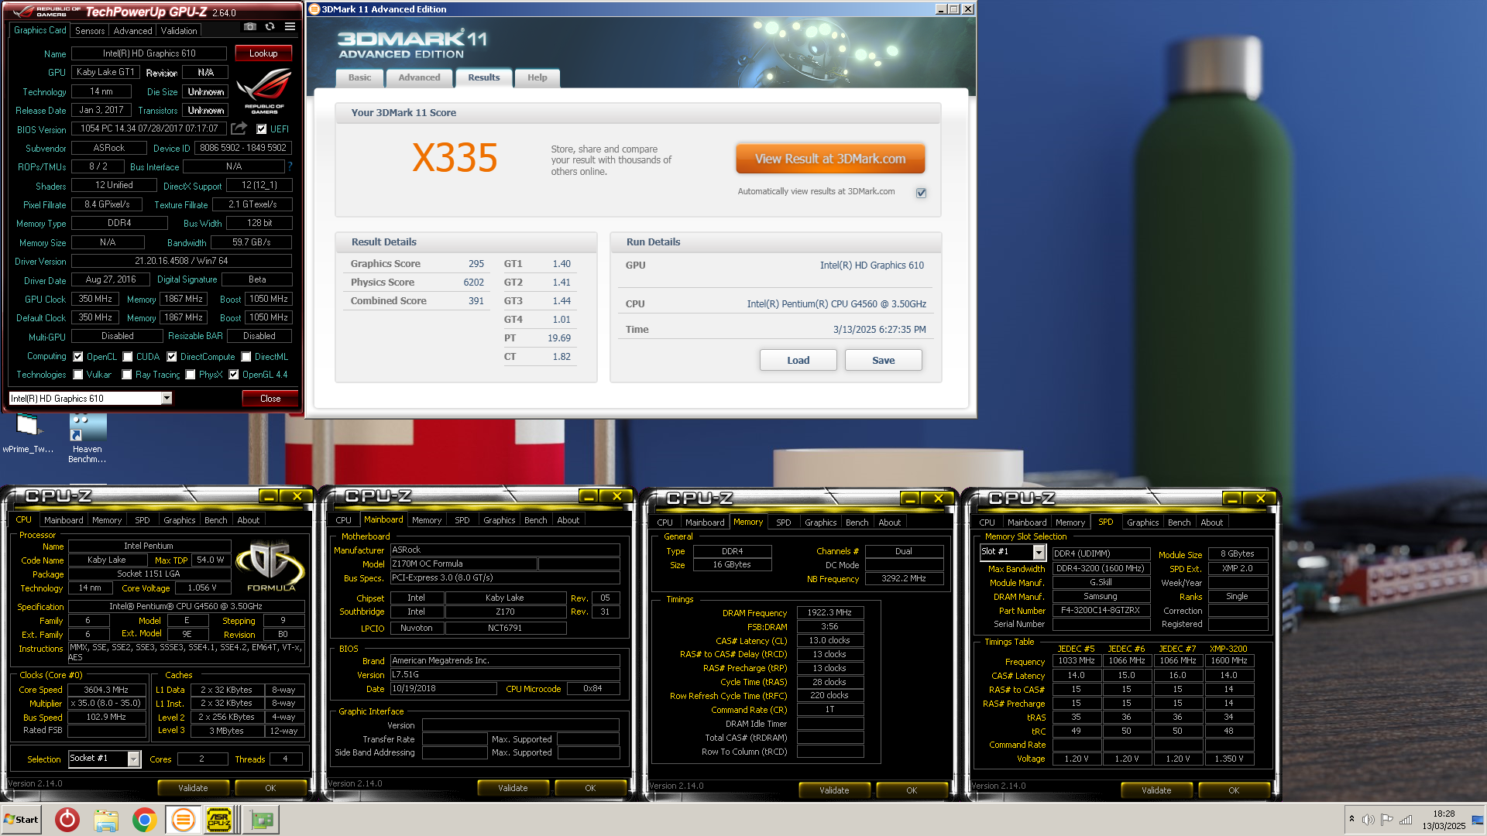Image resolution: width=1487 pixels, height=836 pixels.
Task: Toggle the Vulkan checkbox
Action: (x=77, y=375)
